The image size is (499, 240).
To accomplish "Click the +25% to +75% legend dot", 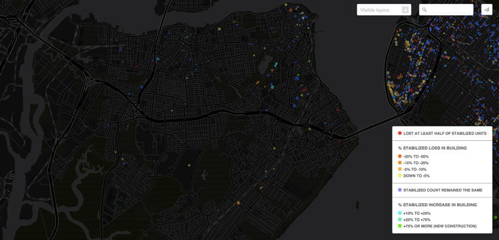I will [x=400, y=219].
